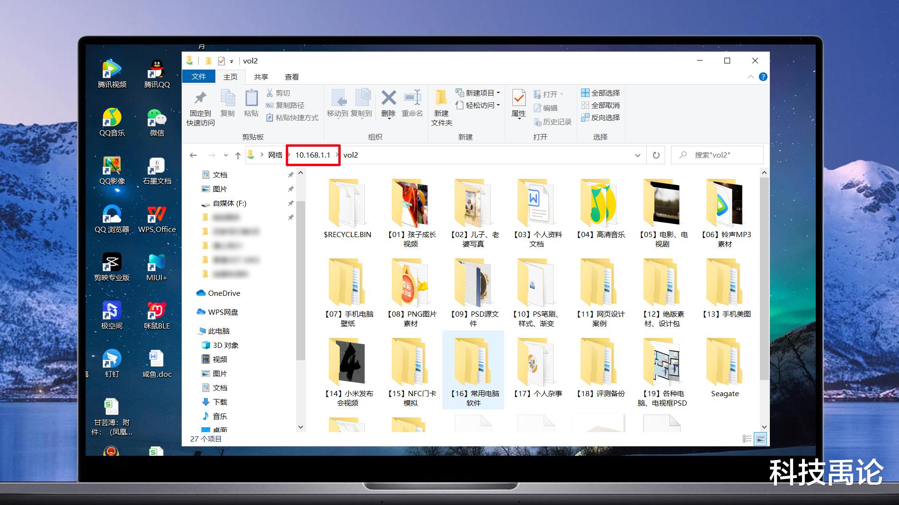Open DingTalk (钉钉) desktop icon
The width and height of the screenshot is (899, 505).
click(112, 363)
